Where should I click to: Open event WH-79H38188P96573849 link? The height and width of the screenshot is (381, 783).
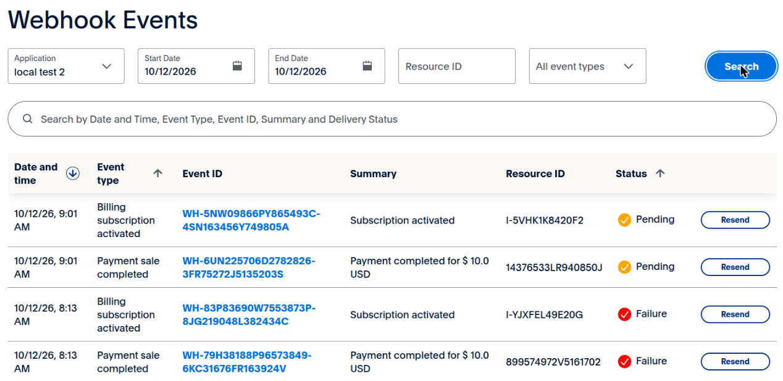pos(247,362)
